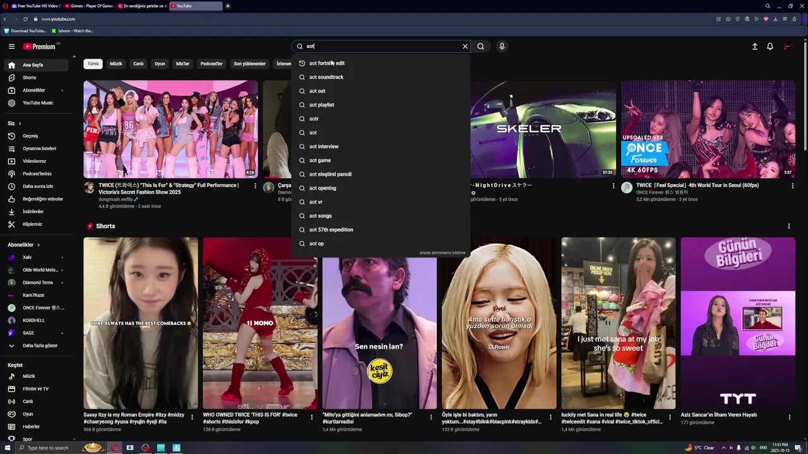Open Müzik under Keşfet
The width and height of the screenshot is (808, 454).
37,376
